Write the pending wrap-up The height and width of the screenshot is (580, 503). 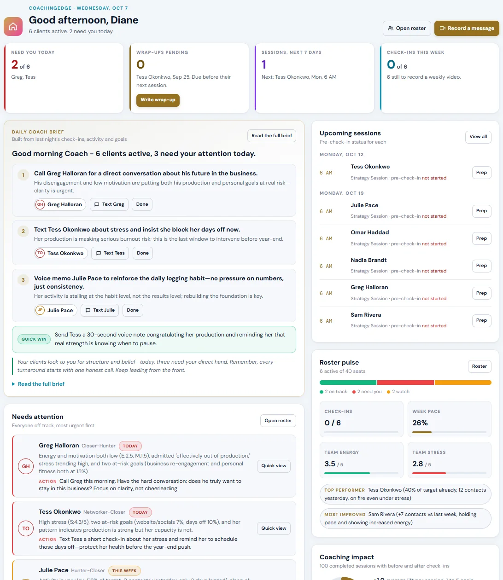(158, 100)
